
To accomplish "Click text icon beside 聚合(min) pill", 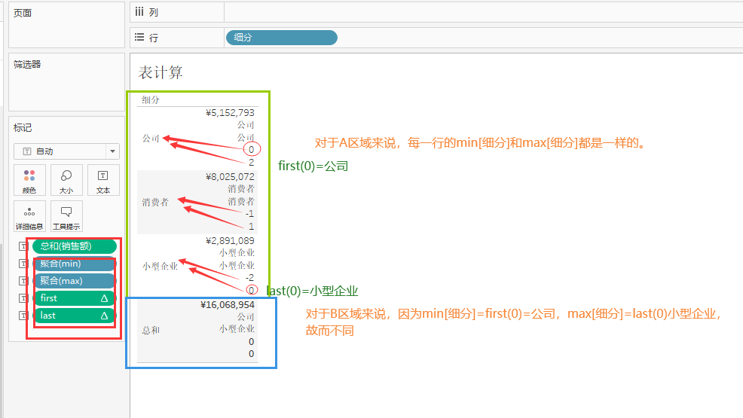I will pyautogui.click(x=23, y=264).
